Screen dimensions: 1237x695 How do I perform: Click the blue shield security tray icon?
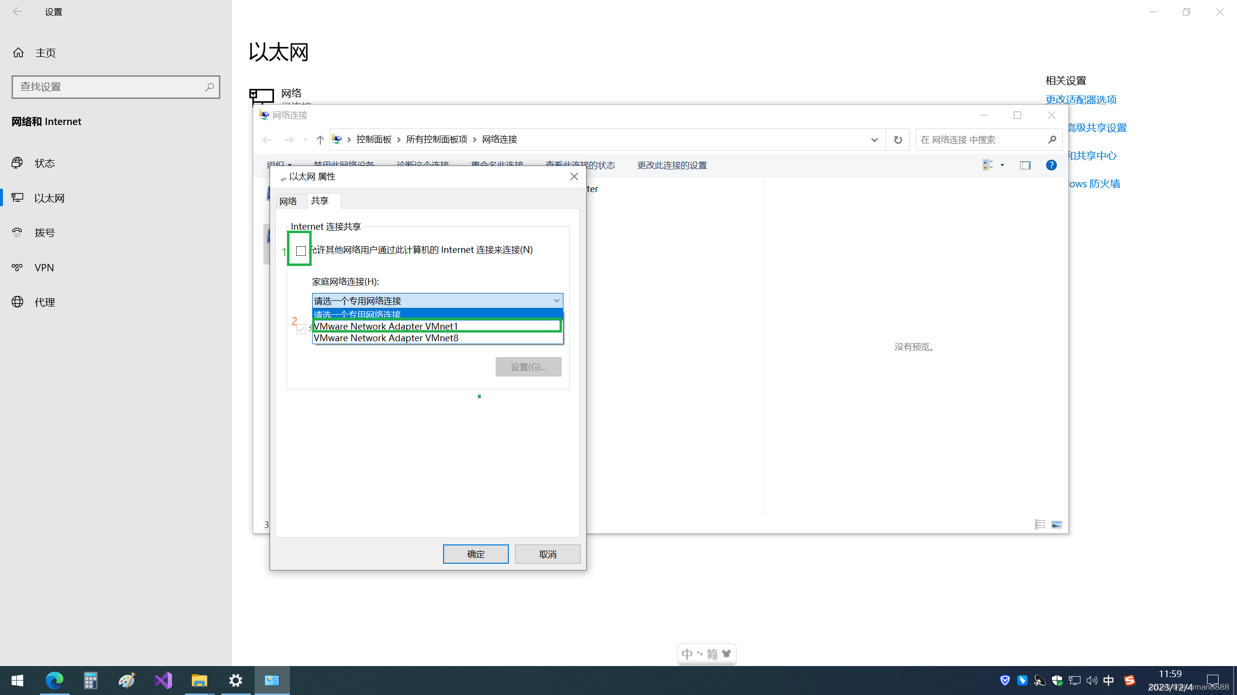(x=1005, y=681)
